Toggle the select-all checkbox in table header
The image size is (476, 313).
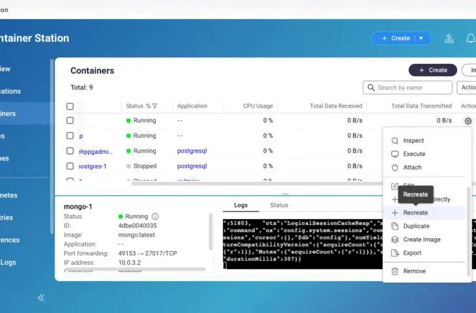[x=70, y=106]
